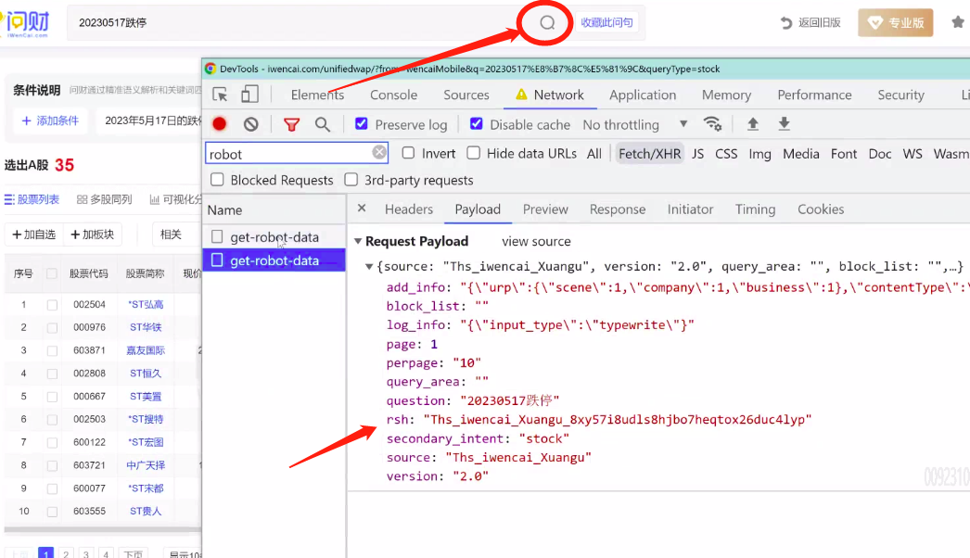
Task: Check Blocked Requests checkbox
Action: (217, 180)
